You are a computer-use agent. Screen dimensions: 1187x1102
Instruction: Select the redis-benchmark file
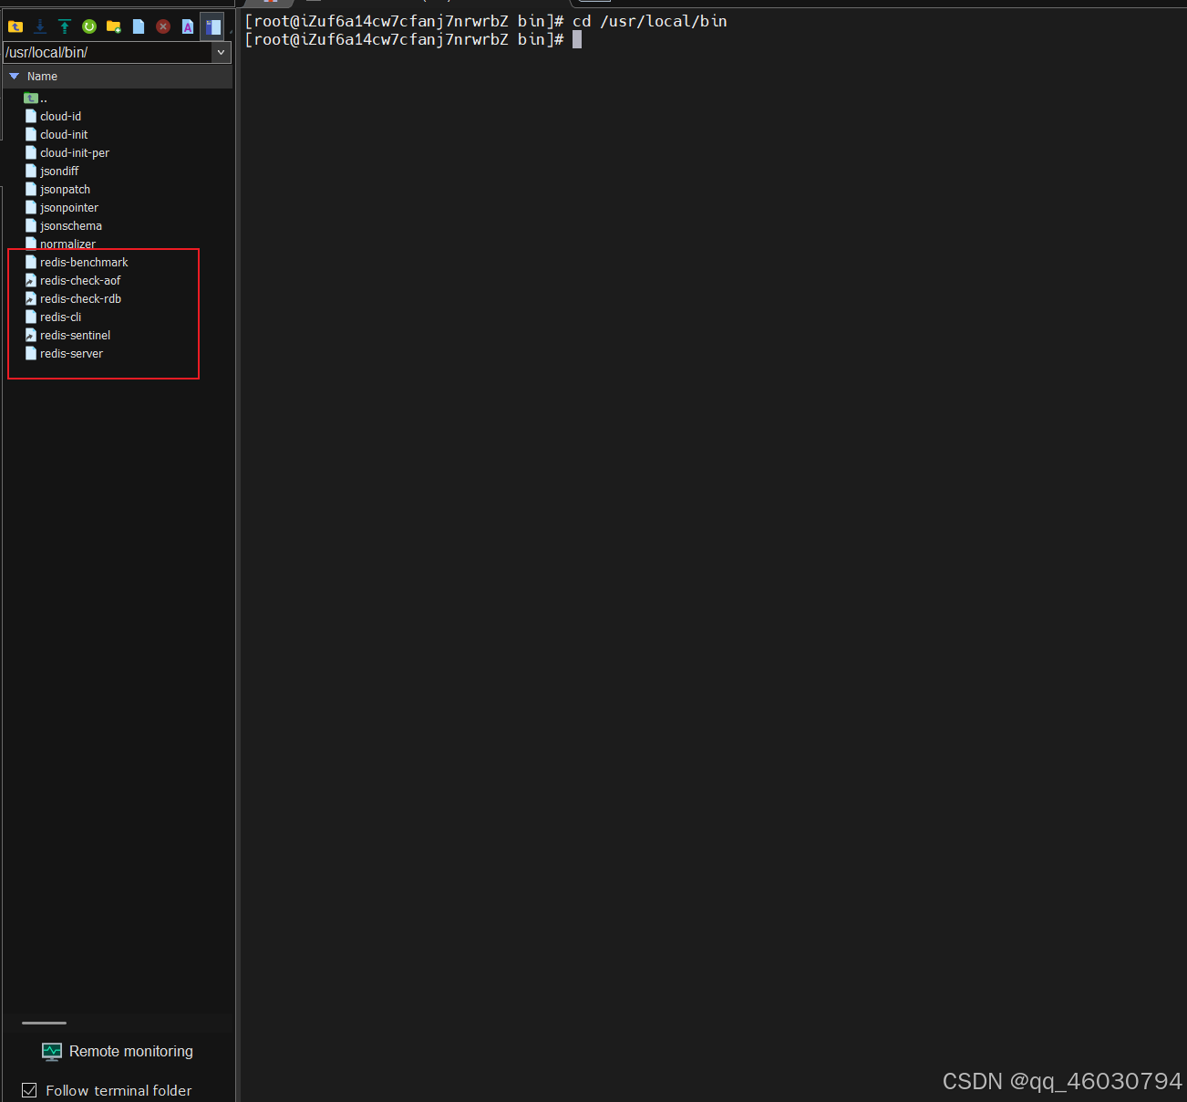[x=84, y=262]
